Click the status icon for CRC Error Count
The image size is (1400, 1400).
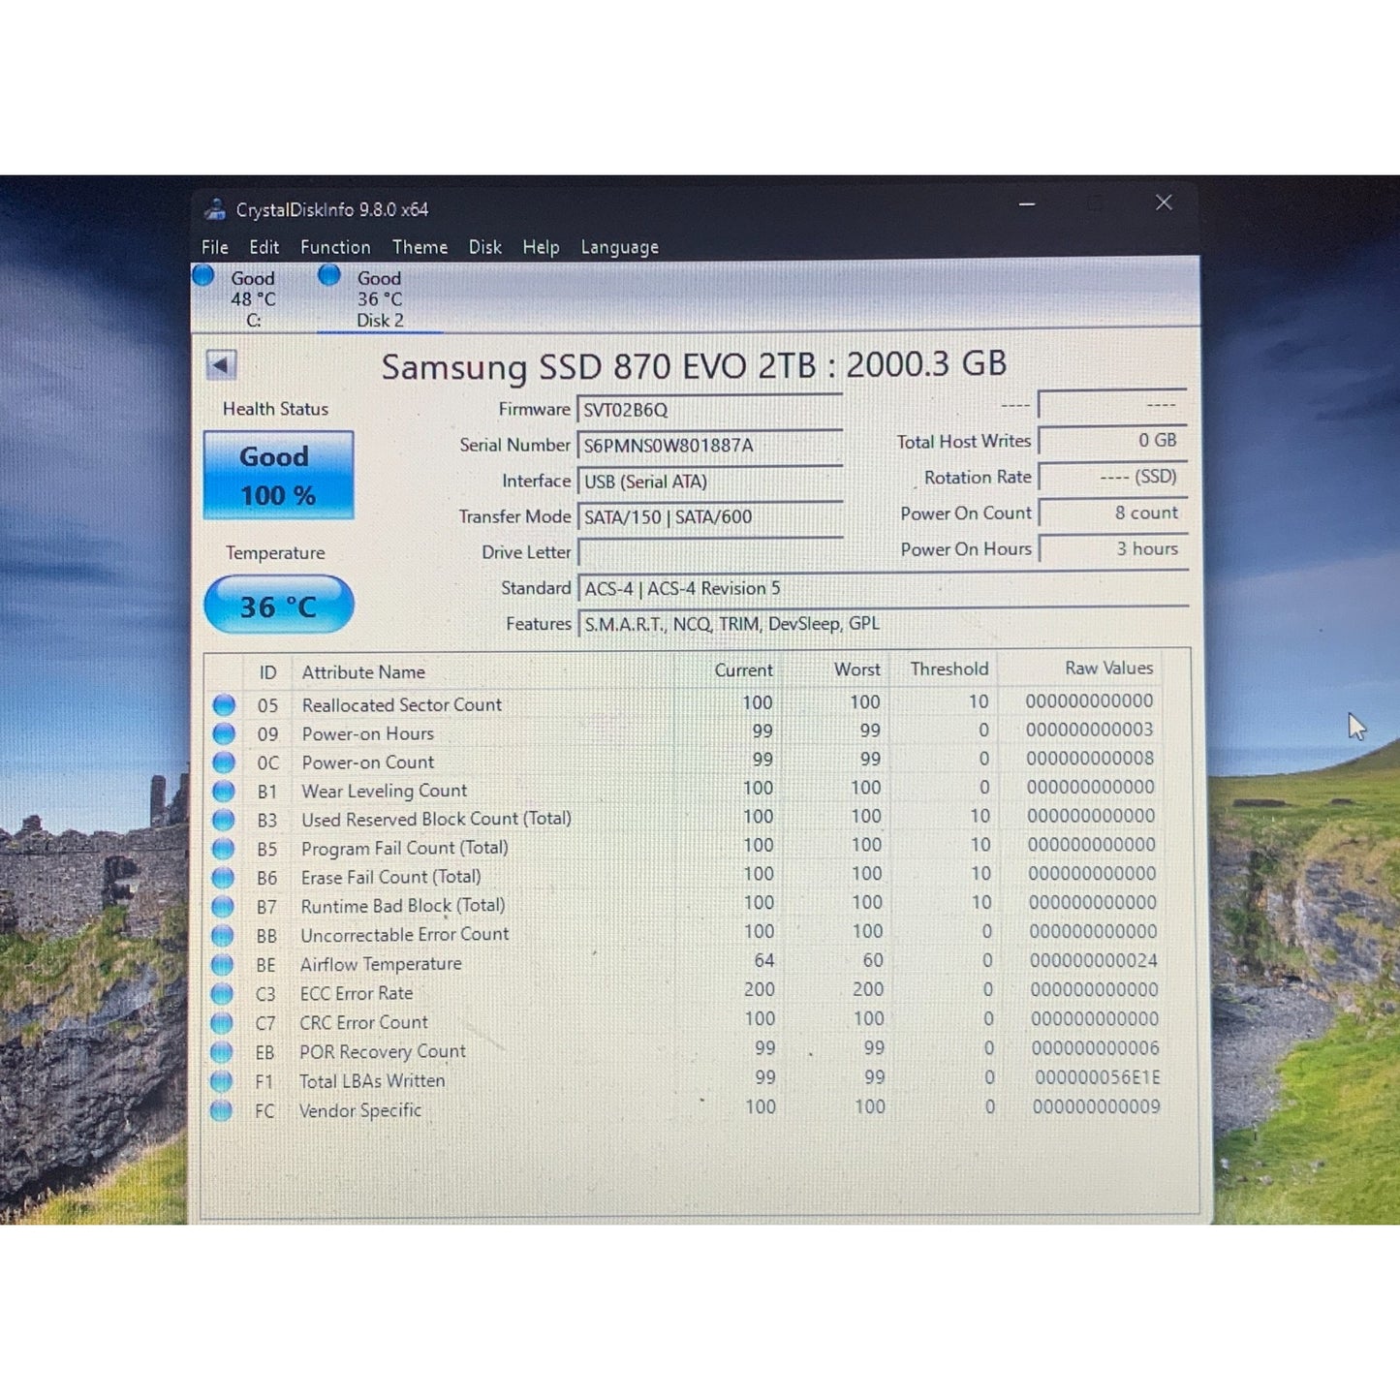point(222,1023)
